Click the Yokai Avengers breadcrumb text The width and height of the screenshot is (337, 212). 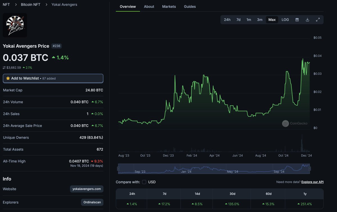64,4
